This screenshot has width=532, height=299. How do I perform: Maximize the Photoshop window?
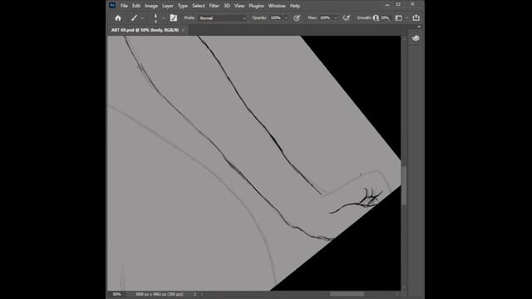(399, 5)
